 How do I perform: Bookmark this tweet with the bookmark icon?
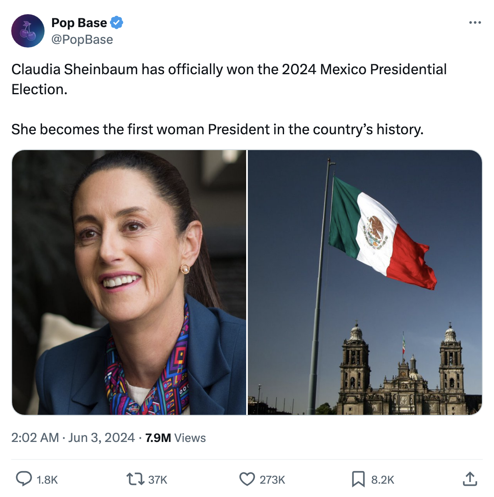358,479
